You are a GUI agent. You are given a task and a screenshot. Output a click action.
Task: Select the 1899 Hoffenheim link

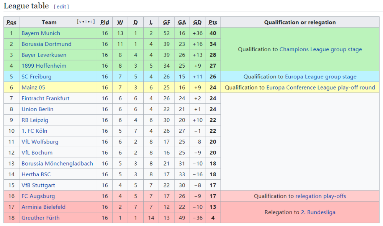tap(44, 65)
